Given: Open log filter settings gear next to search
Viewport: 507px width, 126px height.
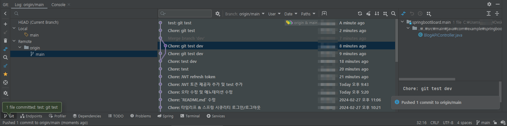Looking at the screenshot, I should coord(217,14).
